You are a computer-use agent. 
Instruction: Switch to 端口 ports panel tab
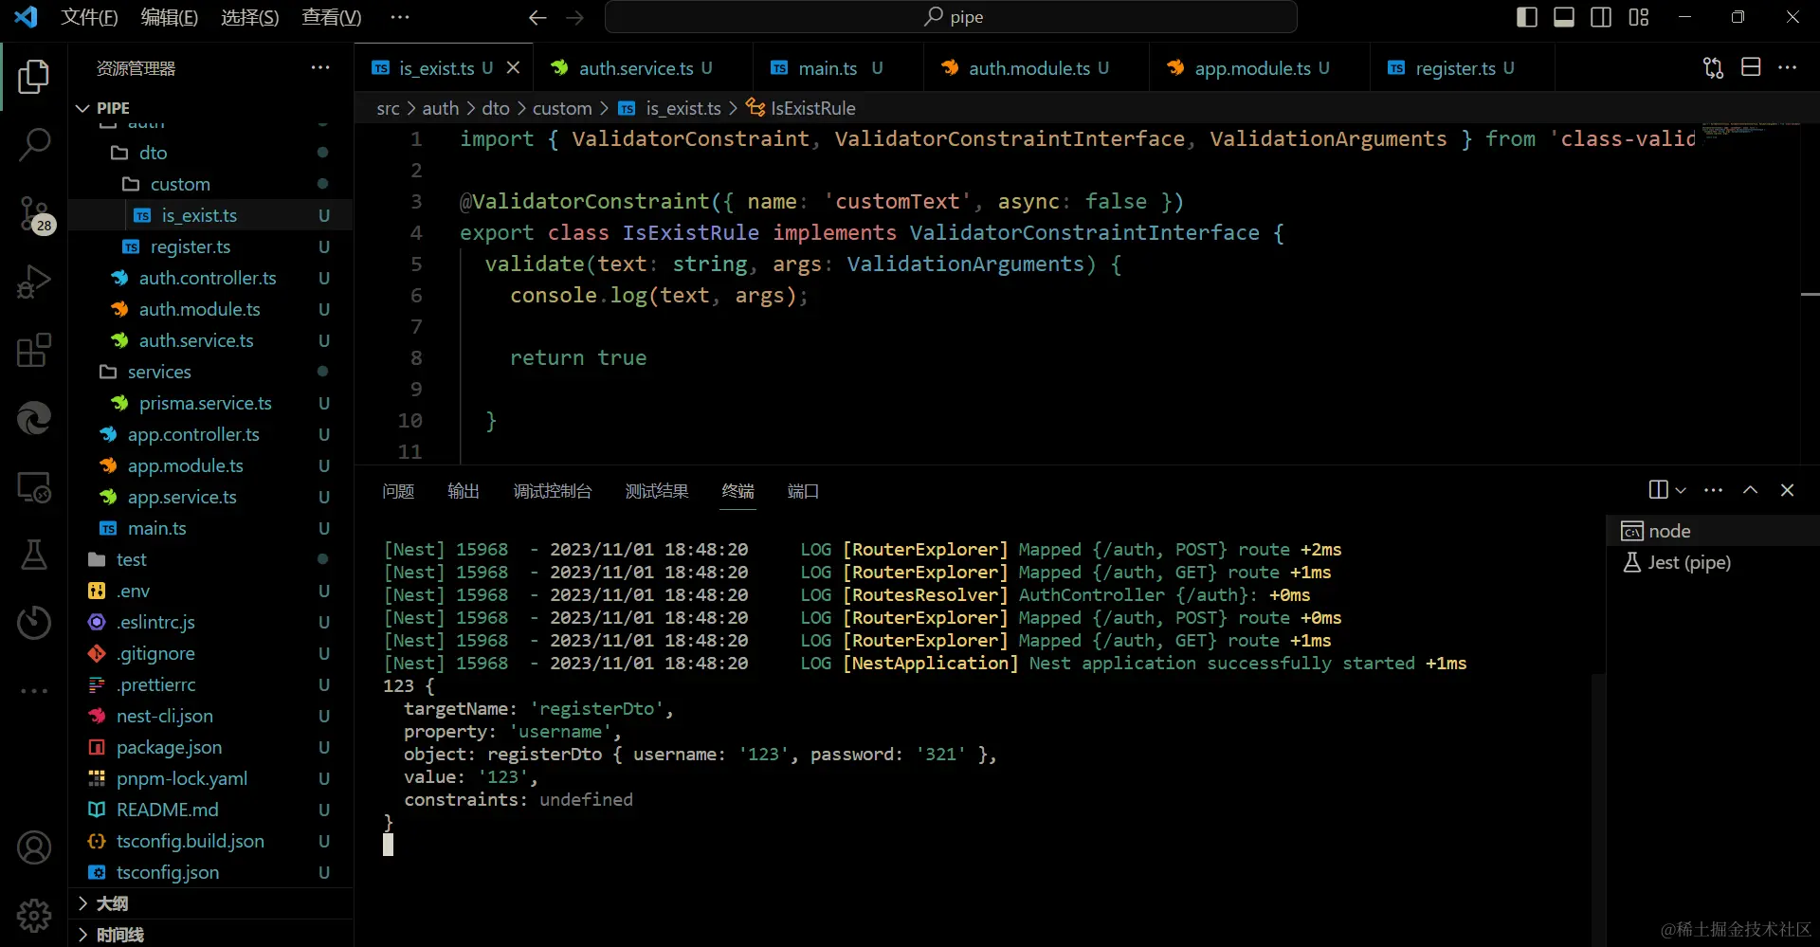point(803,491)
